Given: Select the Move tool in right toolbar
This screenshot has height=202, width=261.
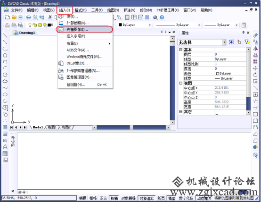Looking at the screenshot, I should 255,68.
